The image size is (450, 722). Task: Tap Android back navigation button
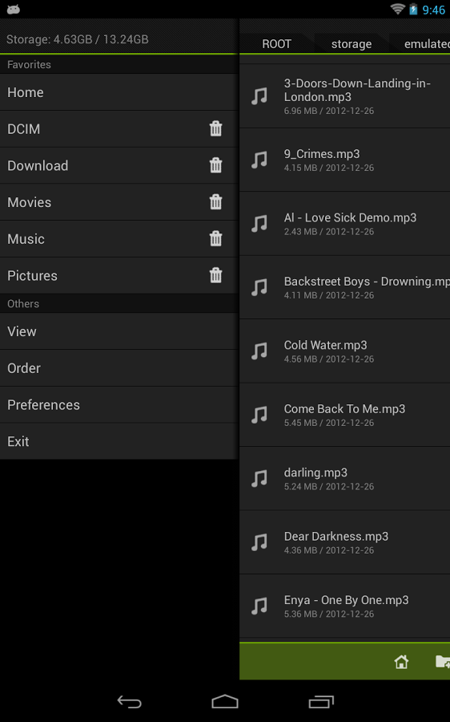(129, 702)
